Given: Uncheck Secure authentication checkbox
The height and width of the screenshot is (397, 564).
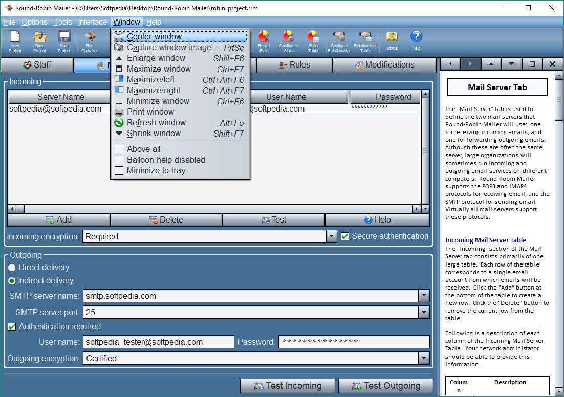Looking at the screenshot, I should tap(345, 236).
